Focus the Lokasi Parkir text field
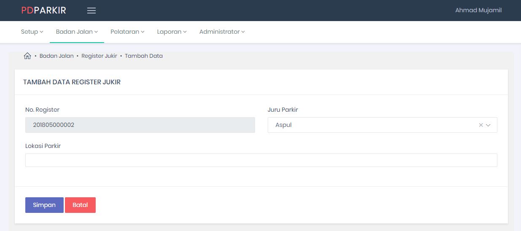The width and height of the screenshot is (521, 231). click(x=261, y=160)
